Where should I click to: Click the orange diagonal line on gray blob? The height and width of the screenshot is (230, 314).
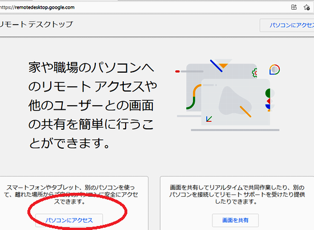(245, 112)
